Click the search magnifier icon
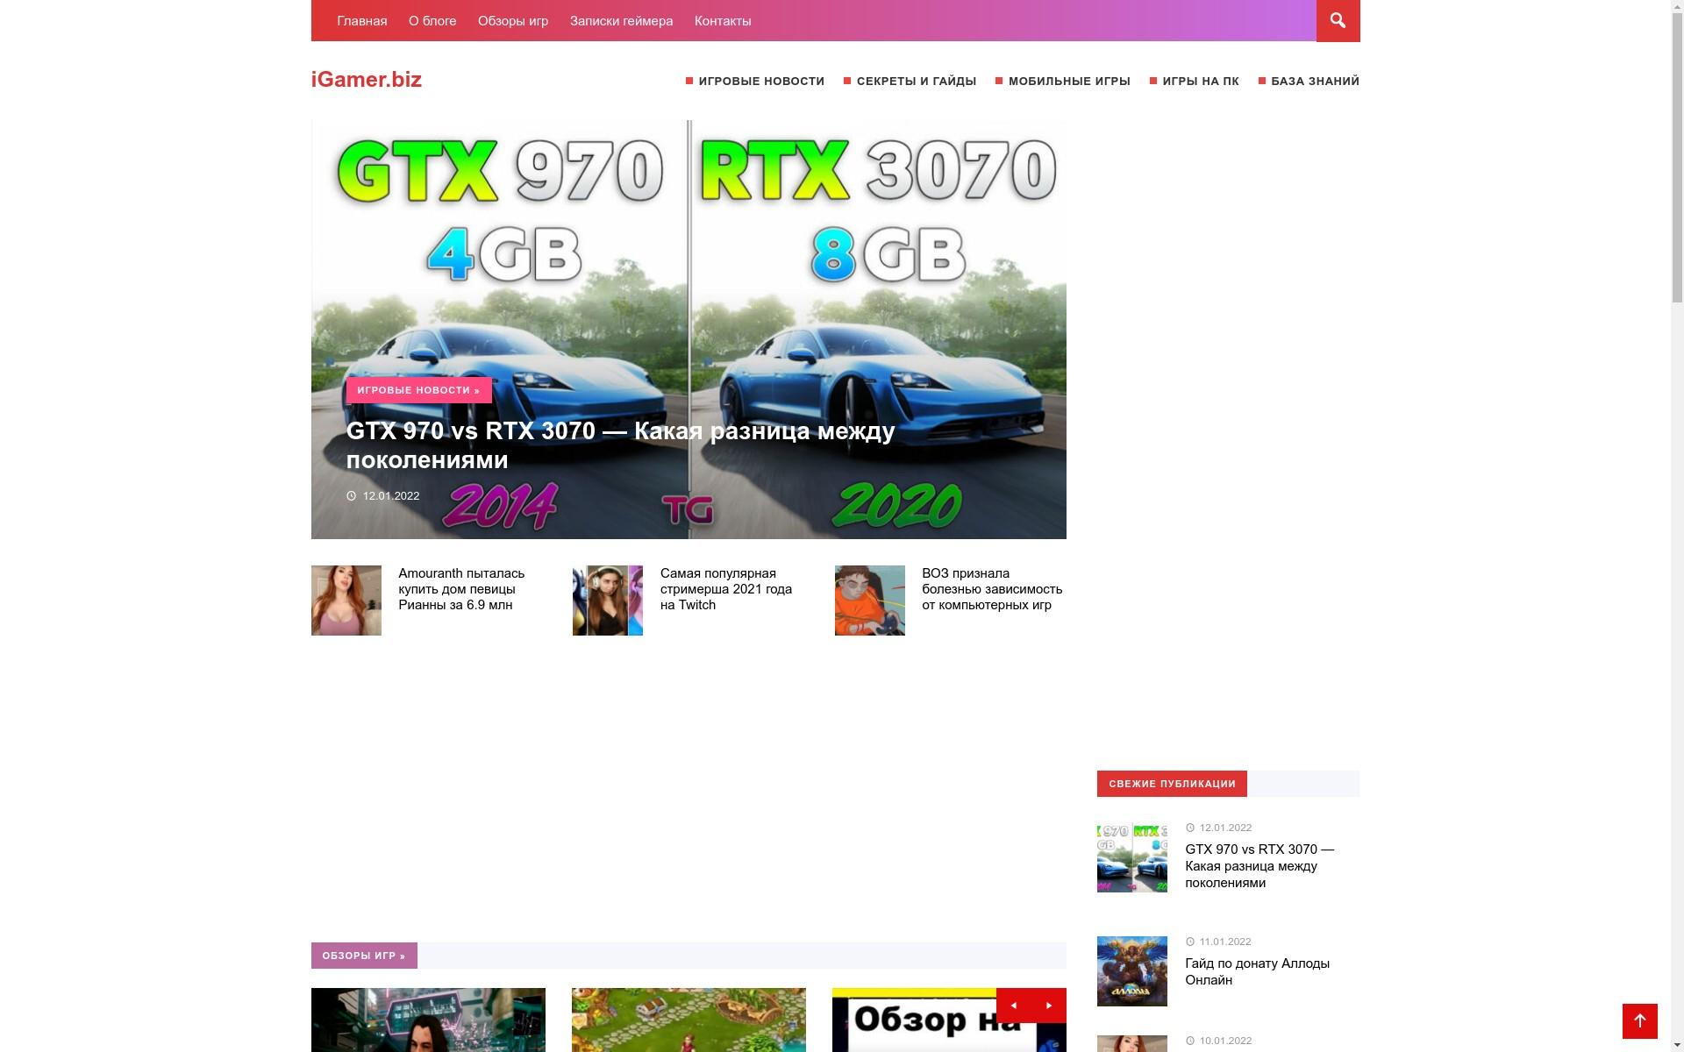Viewport: 1684px width, 1052px height. tap(1337, 20)
